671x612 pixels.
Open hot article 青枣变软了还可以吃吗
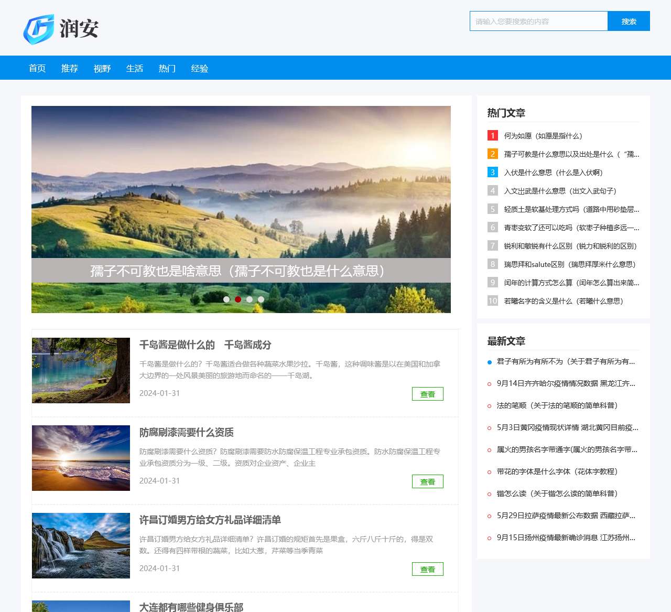(571, 228)
